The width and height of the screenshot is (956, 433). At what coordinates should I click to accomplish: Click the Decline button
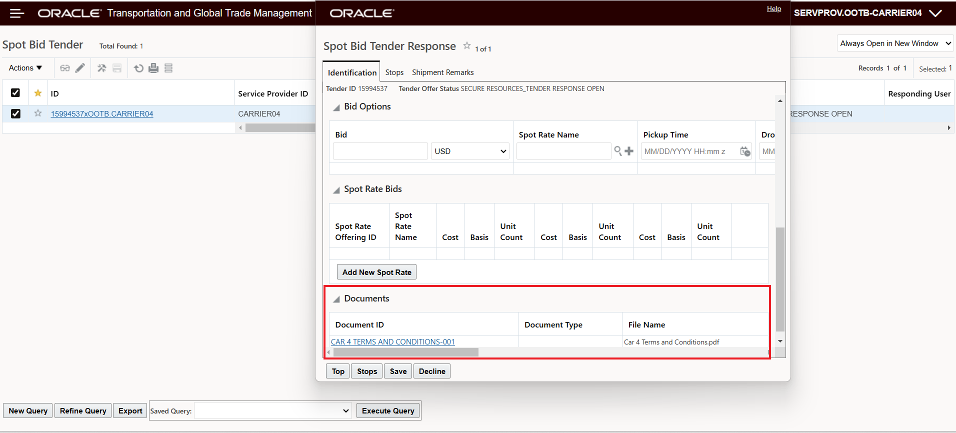click(432, 371)
